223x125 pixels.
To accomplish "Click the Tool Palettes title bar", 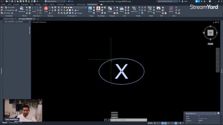I will coord(14,22).
